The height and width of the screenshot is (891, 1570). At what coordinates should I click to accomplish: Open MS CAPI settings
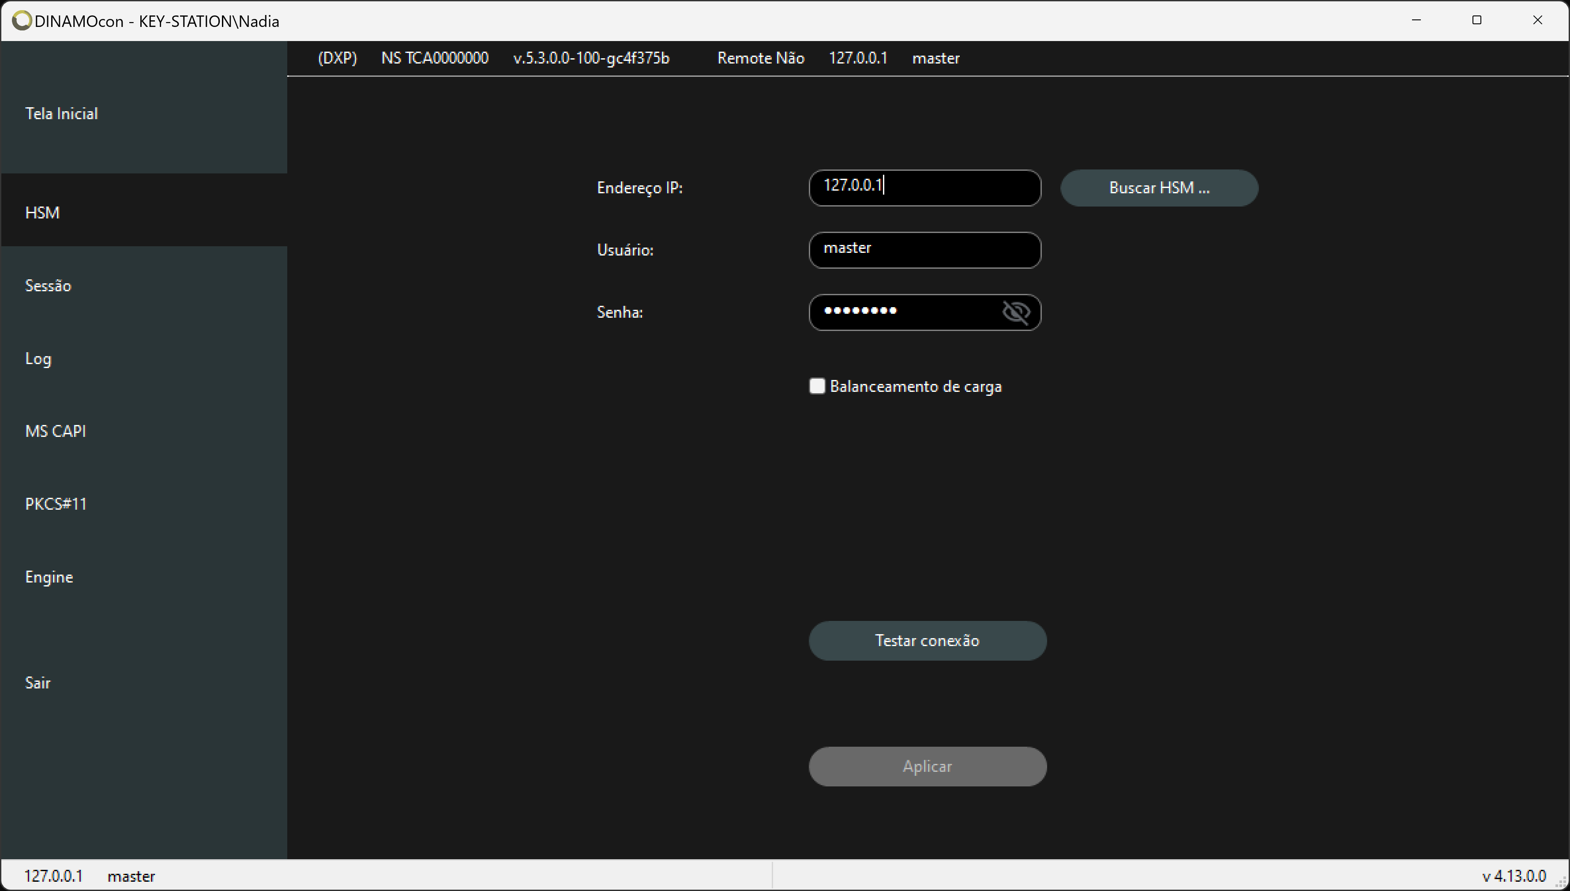click(x=144, y=431)
